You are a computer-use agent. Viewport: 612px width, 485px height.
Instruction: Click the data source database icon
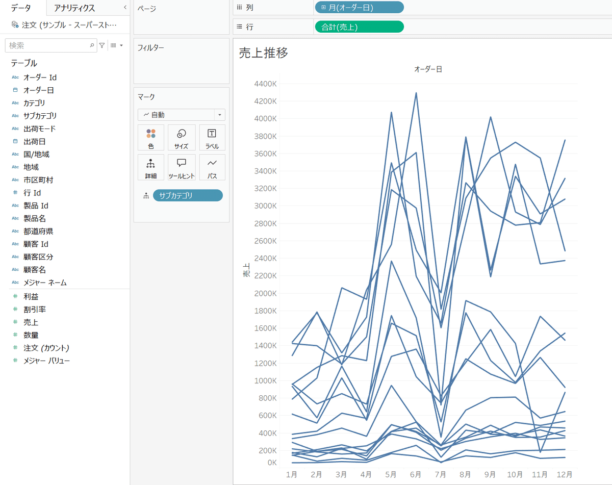coord(15,24)
